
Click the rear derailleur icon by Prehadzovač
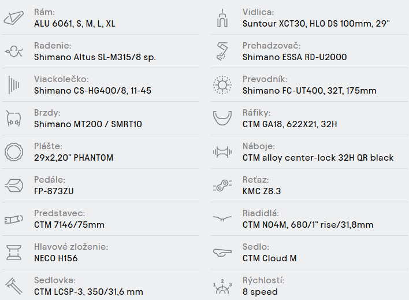(222, 51)
